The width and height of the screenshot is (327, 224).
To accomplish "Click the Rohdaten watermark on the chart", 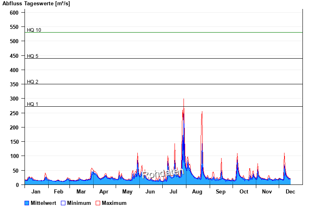I will (163, 173).
